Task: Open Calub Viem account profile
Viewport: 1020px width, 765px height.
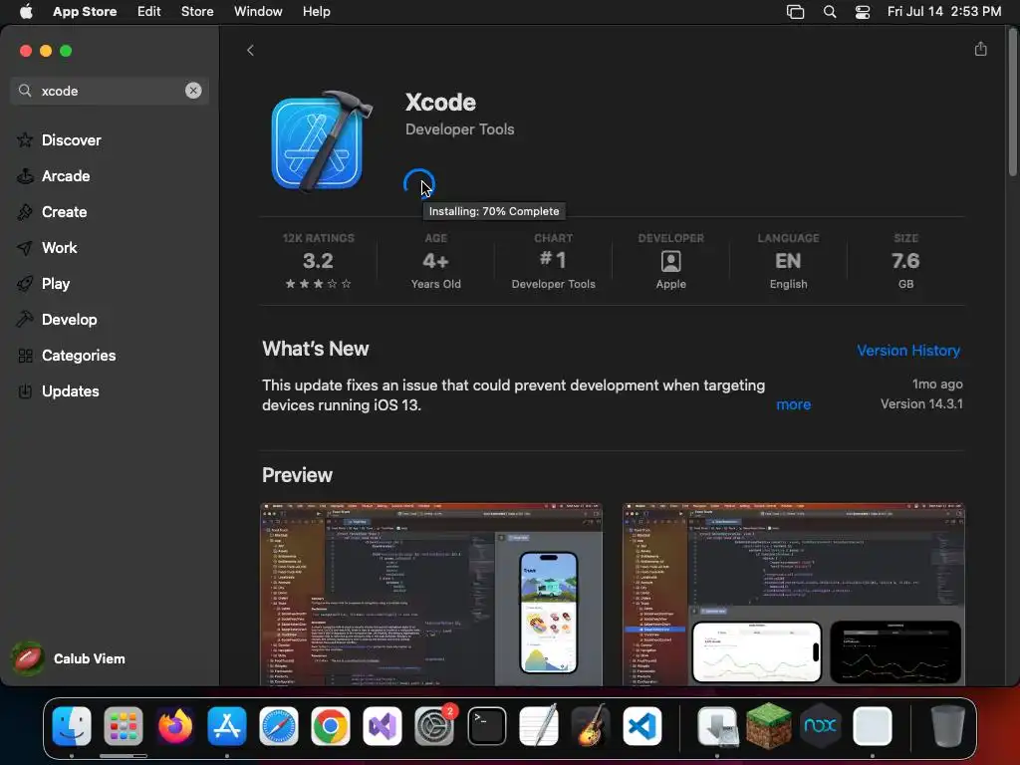Action: point(69,658)
